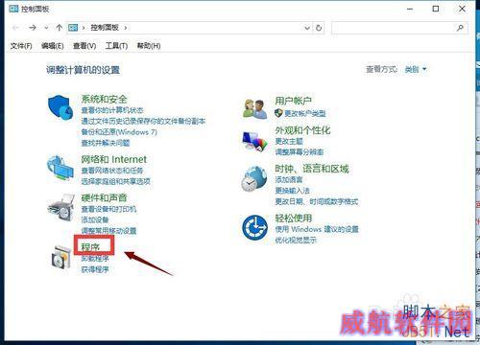Refresh the Control Panel view
This screenshot has width=480, height=345.
(x=319, y=28)
